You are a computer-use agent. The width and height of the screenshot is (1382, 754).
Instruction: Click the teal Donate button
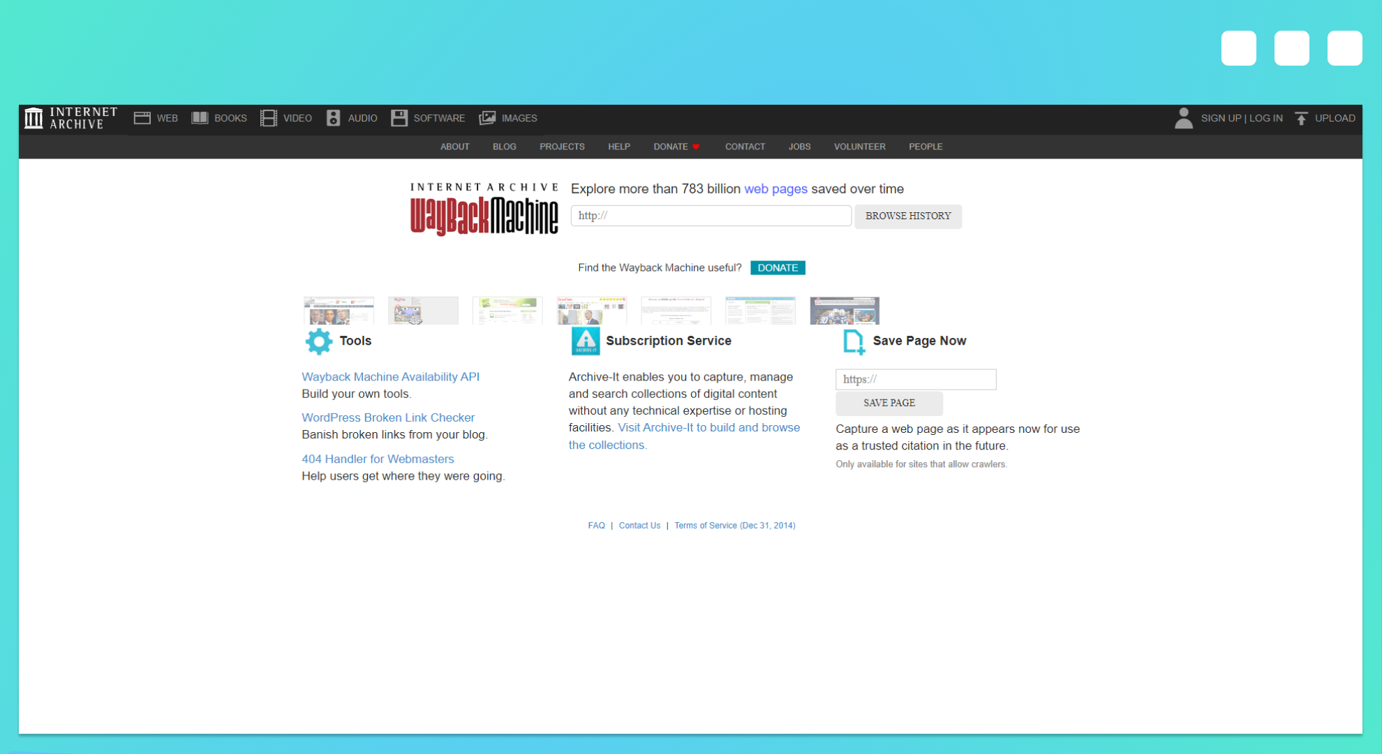pyautogui.click(x=778, y=267)
